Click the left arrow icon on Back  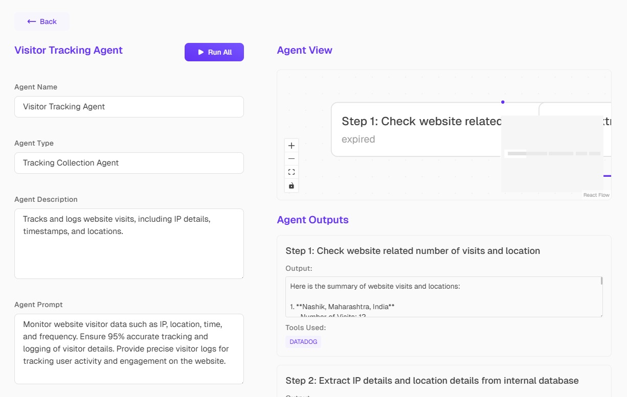click(x=32, y=21)
